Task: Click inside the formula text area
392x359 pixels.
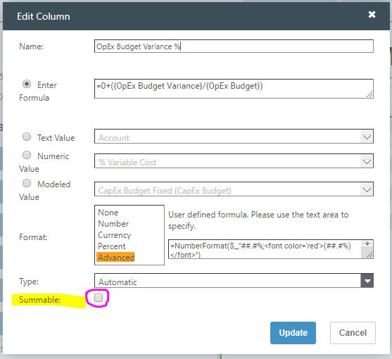Action: click(234, 89)
